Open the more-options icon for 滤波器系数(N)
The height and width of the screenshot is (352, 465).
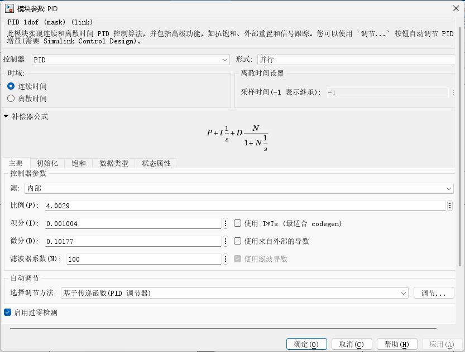(x=226, y=259)
